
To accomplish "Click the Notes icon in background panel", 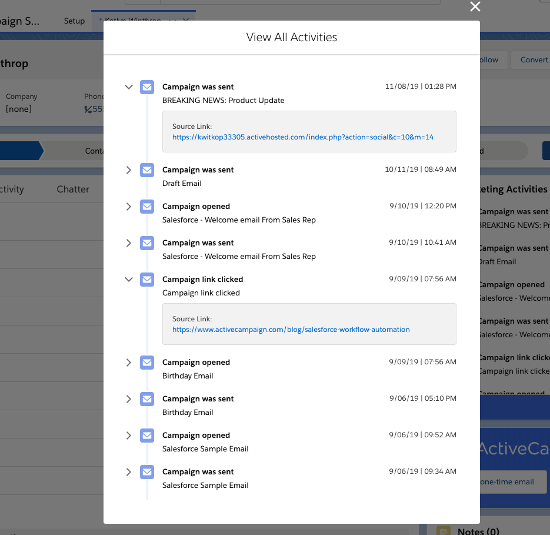I will point(444,530).
